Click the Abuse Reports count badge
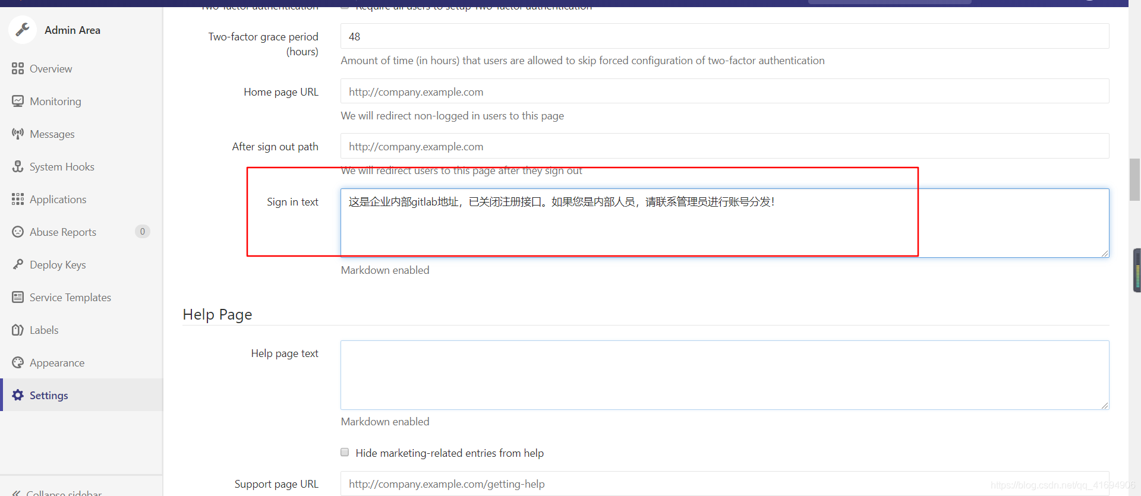 click(142, 232)
